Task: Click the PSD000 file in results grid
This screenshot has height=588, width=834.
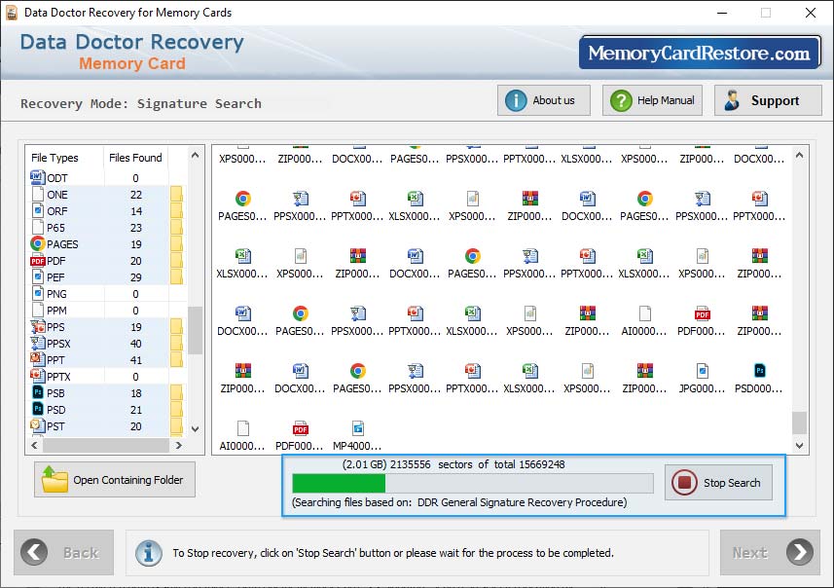Action: pyautogui.click(x=759, y=379)
